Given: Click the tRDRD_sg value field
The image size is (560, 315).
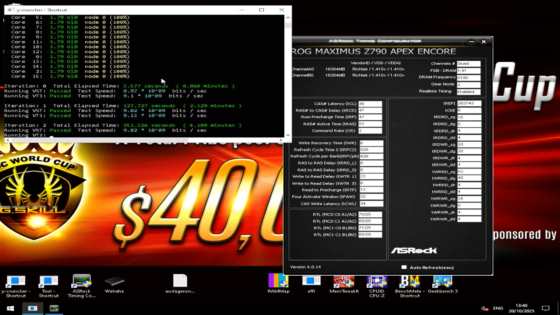Looking at the screenshot, I should [x=469, y=117].
